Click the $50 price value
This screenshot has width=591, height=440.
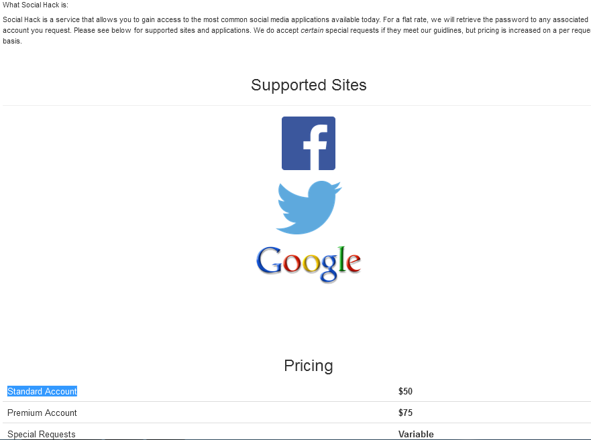(x=405, y=391)
